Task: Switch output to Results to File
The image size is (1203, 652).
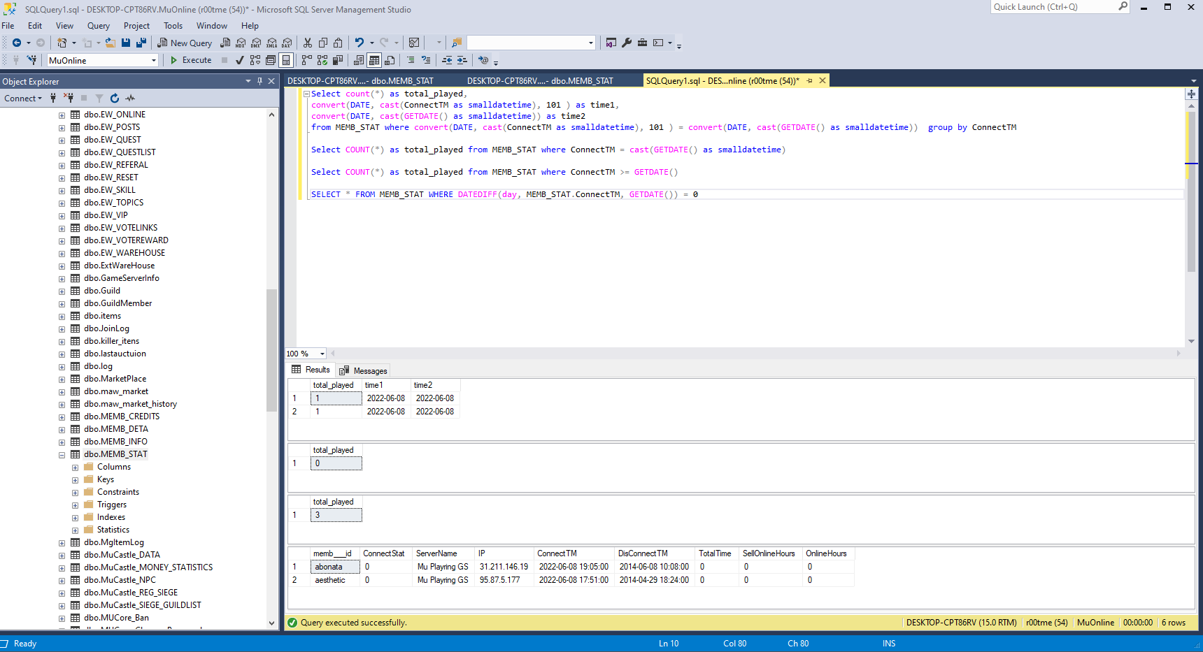Action: click(x=390, y=60)
